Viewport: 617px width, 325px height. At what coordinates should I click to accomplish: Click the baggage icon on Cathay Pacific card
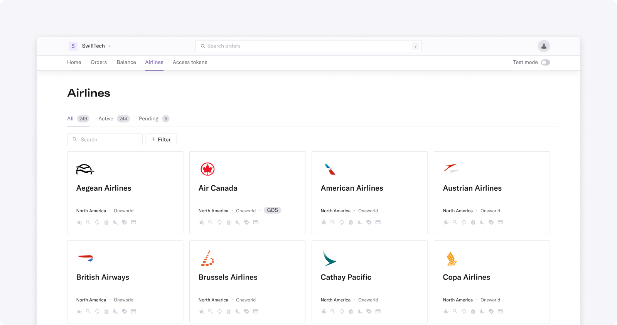351,311
